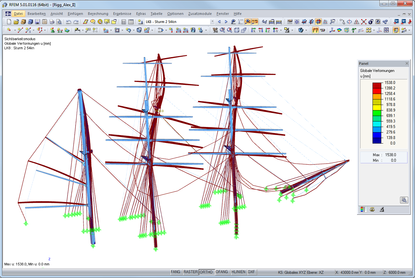Viewport: 415px width, 278px height.
Task: Open the Ergebnisse menu
Action: 122,14
